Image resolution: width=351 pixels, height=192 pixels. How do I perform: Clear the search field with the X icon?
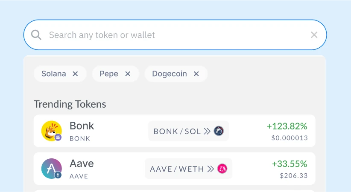(x=314, y=35)
